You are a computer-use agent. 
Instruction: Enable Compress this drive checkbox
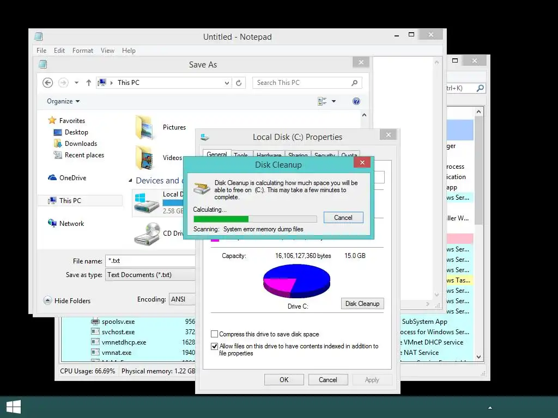[x=214, y=334]
